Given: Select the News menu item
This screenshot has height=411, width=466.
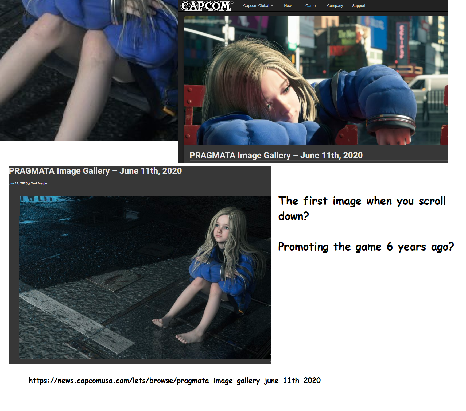Looking at the screenshot, I should click(289, 6).
